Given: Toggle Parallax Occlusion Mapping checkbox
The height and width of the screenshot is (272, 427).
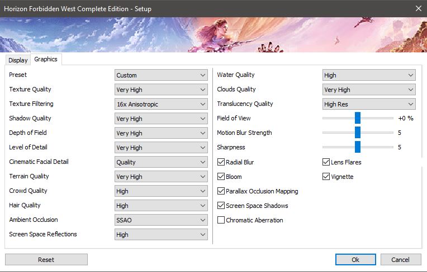Looking at the screenshot, I should tap(221, 191).
